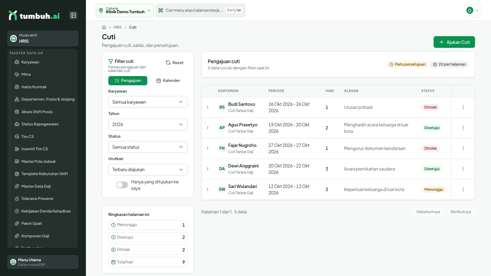Click the Menunggu summary row
491x276 pixels.
(148, 225)
